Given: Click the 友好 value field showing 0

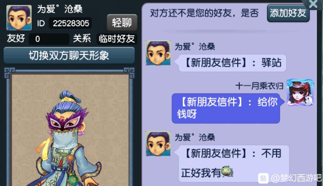Looking at the screenshot, I should [49, 39].
